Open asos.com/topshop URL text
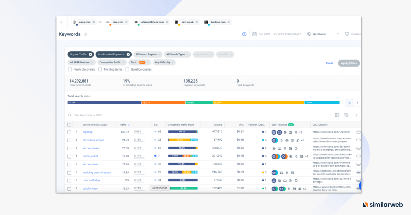 tap(331, 132)
